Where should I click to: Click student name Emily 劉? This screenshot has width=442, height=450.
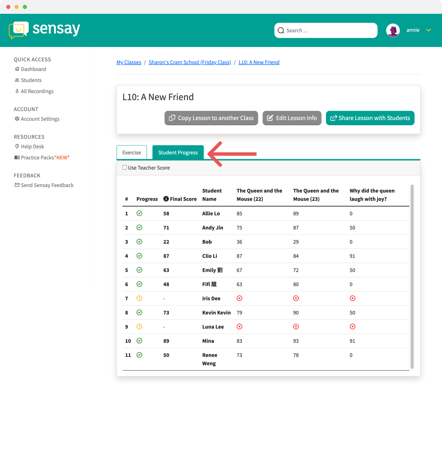[212, 270]
